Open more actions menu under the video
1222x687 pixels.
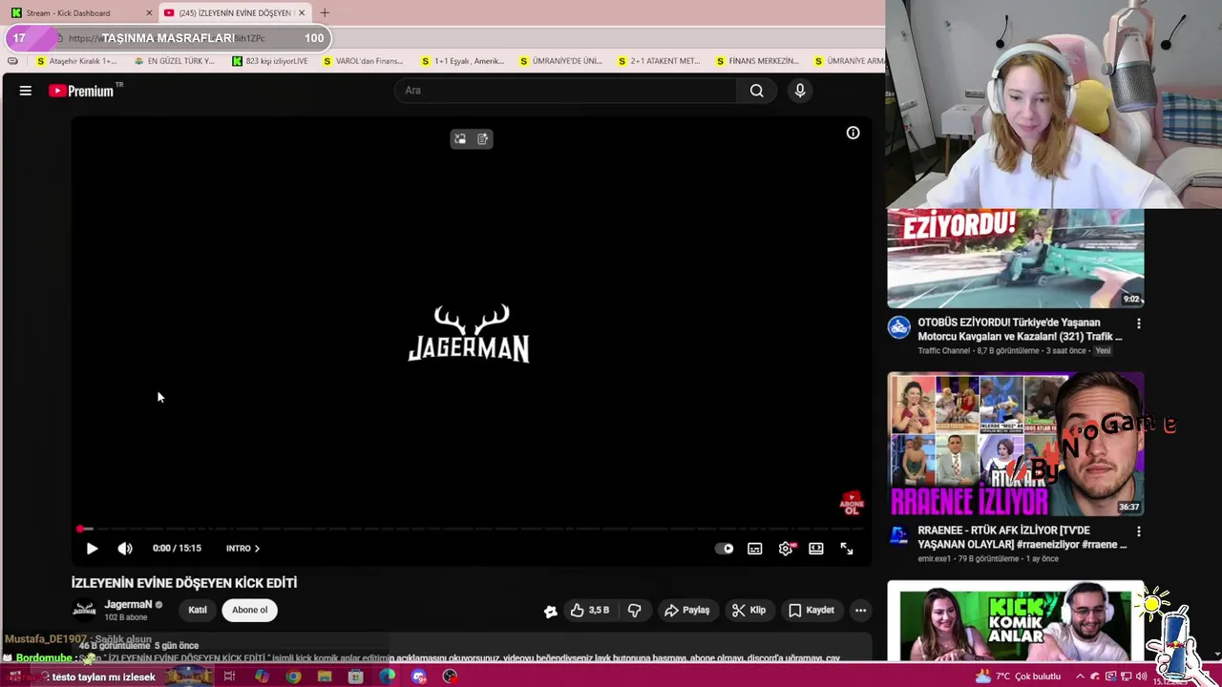pyautogui.click(x=860, y=611)
